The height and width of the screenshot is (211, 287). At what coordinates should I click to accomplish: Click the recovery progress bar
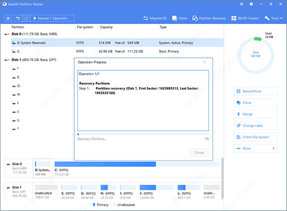coord(143,133)
